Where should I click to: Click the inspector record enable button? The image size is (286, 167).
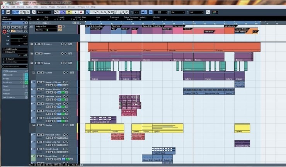tap(4, 32)
